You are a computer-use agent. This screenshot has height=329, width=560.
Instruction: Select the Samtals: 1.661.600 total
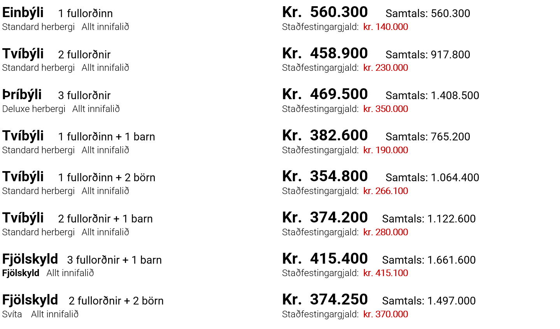coord(429,260)
